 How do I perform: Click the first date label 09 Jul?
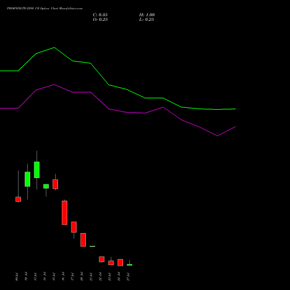point(17,277)
